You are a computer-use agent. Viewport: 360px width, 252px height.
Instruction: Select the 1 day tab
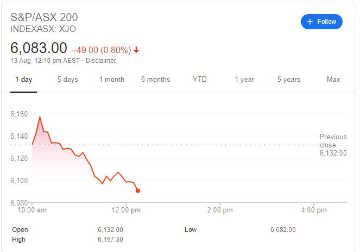[x=23, y=80]
